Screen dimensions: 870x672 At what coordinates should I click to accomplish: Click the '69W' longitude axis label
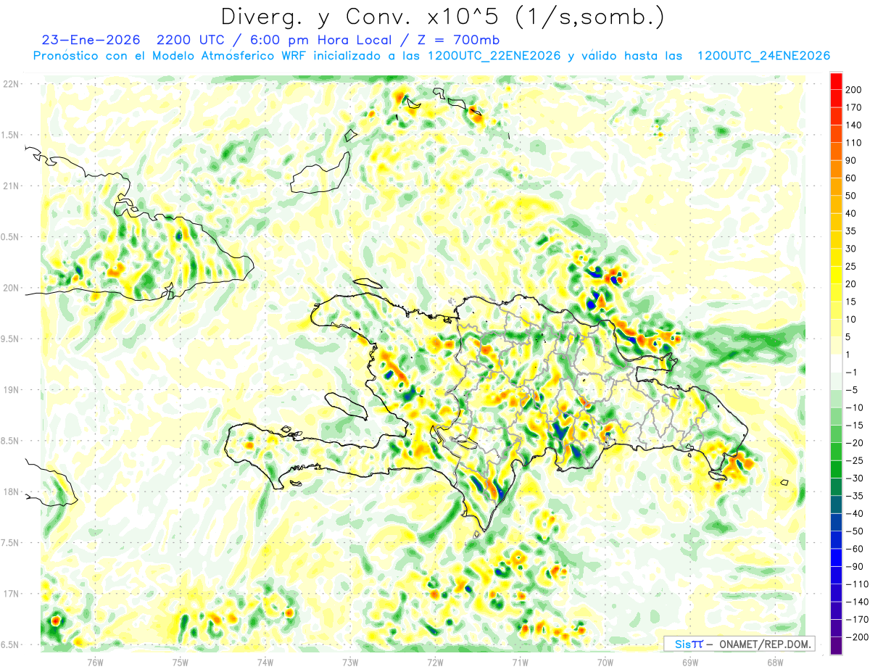[690, 663]
